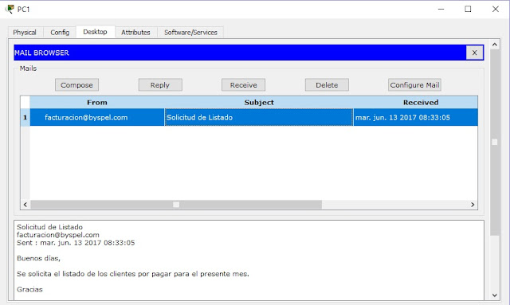This screenshot has width=510, height=305.
Task: Go to the Software/Services tab
Action: point(190,32)
